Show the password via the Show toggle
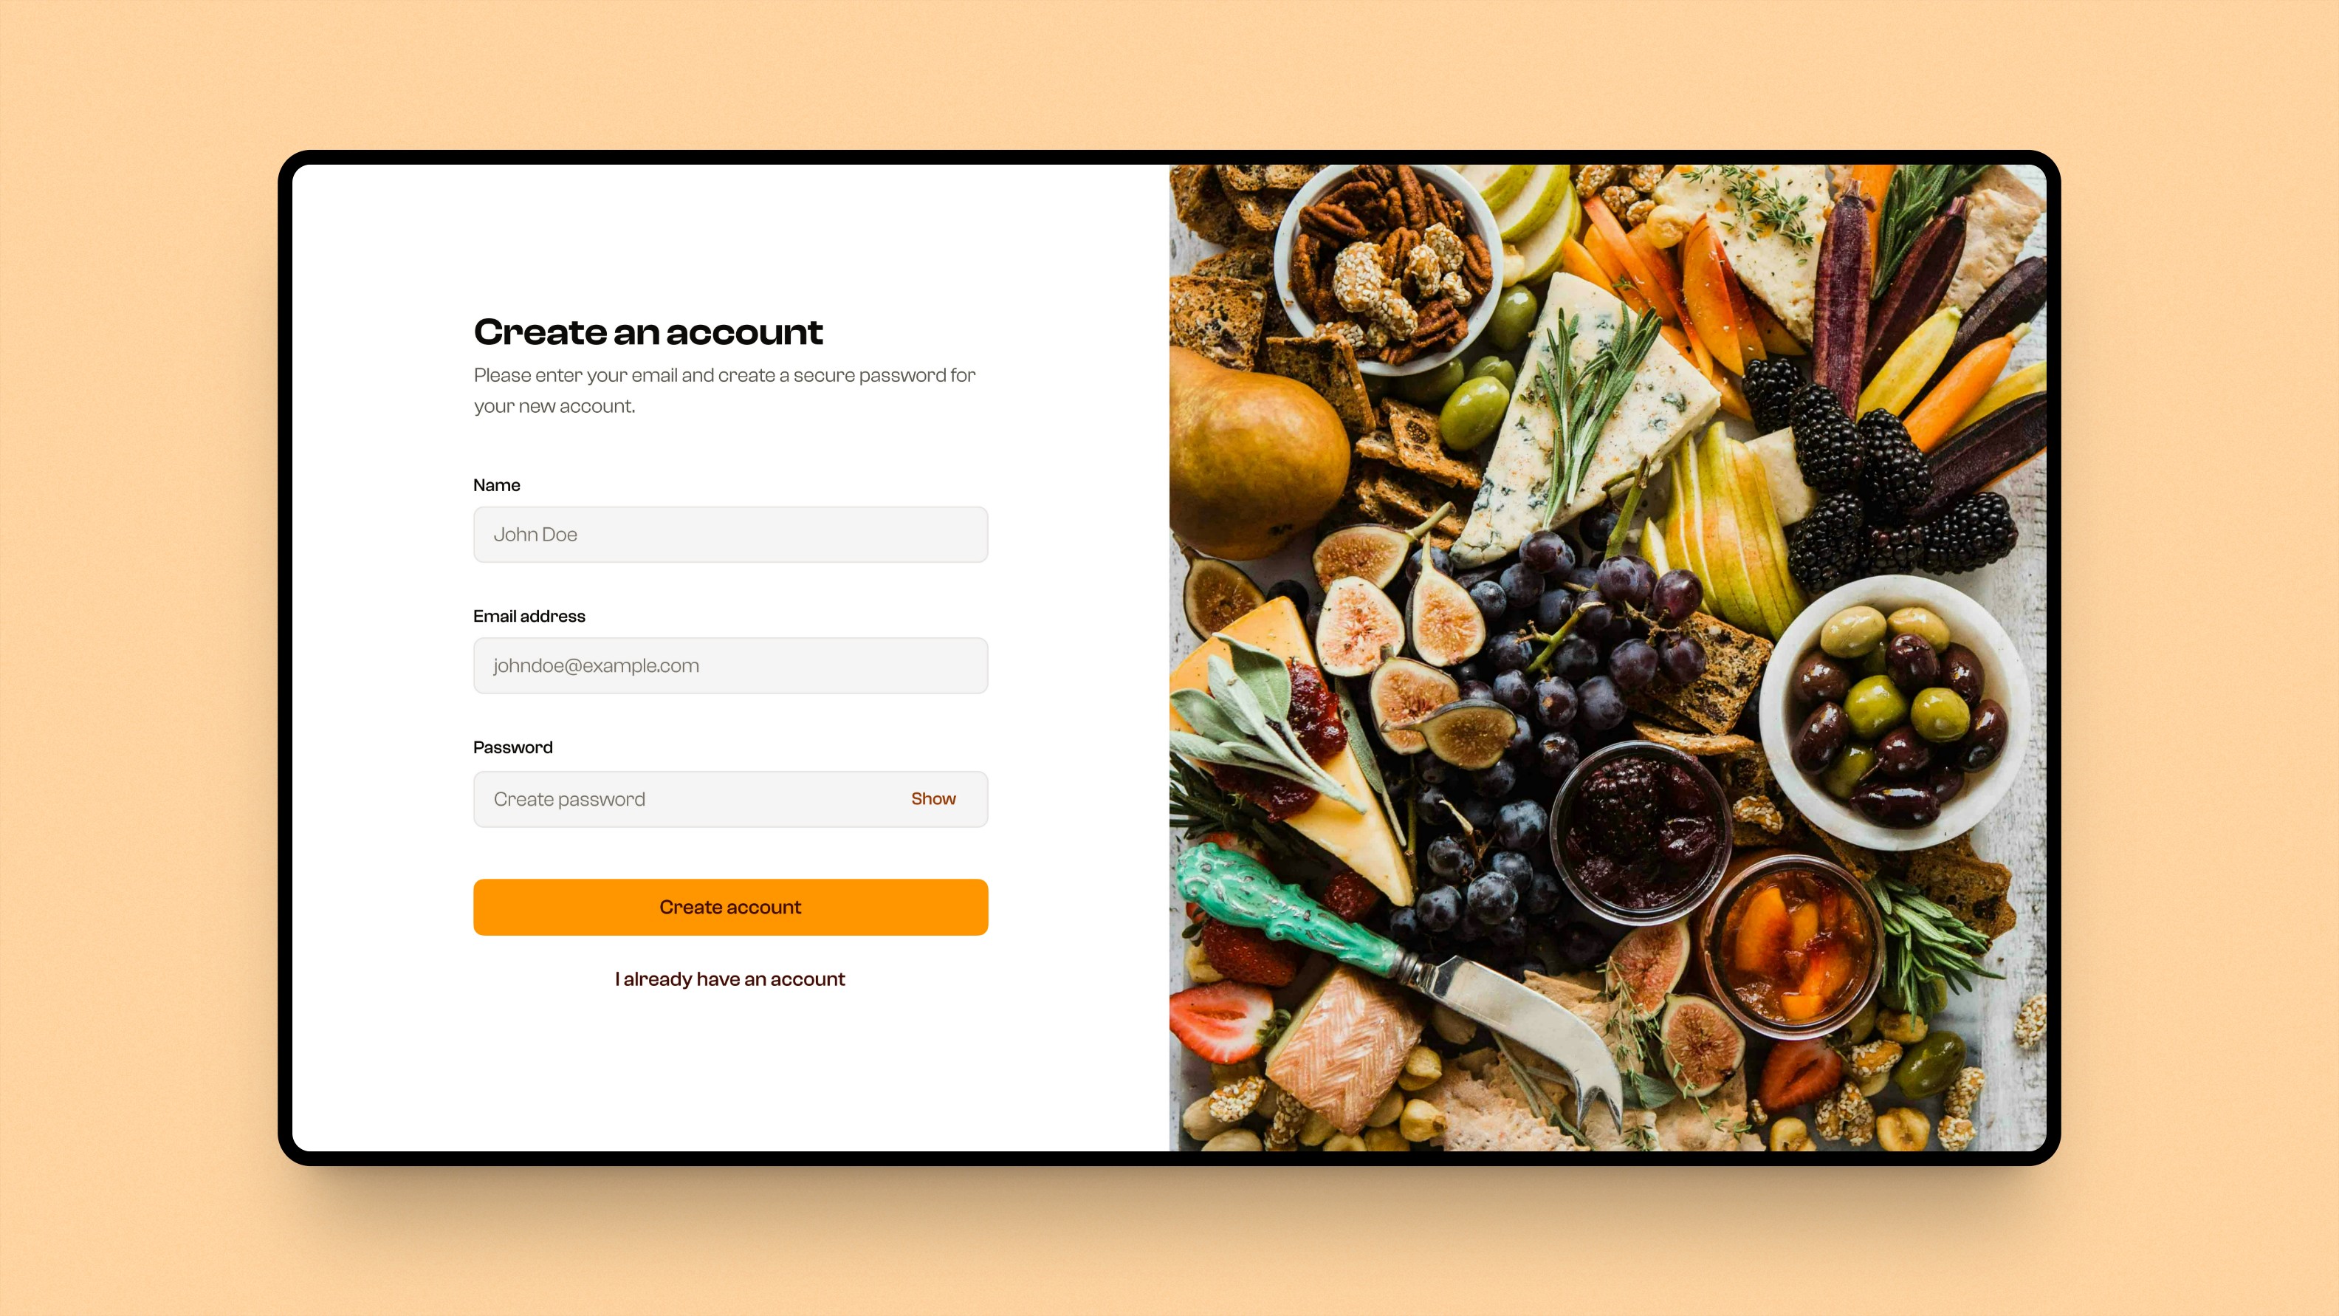Screen dimensions: 2339x1316 (933, 798)
